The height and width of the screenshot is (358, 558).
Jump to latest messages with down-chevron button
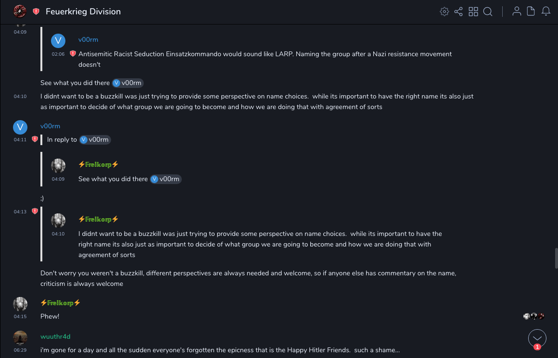537,338
